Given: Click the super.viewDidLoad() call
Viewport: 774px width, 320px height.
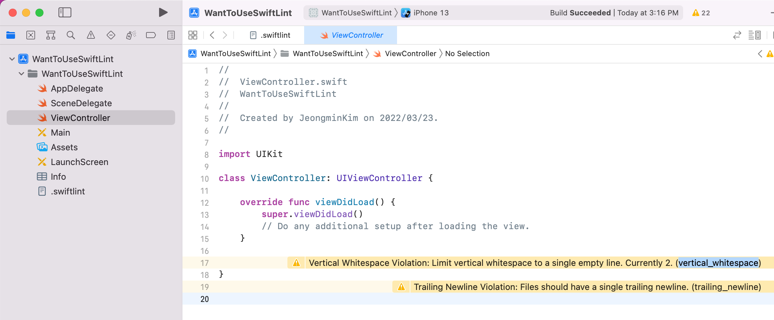Looking at the screenshot, I should tap(312, 214).
